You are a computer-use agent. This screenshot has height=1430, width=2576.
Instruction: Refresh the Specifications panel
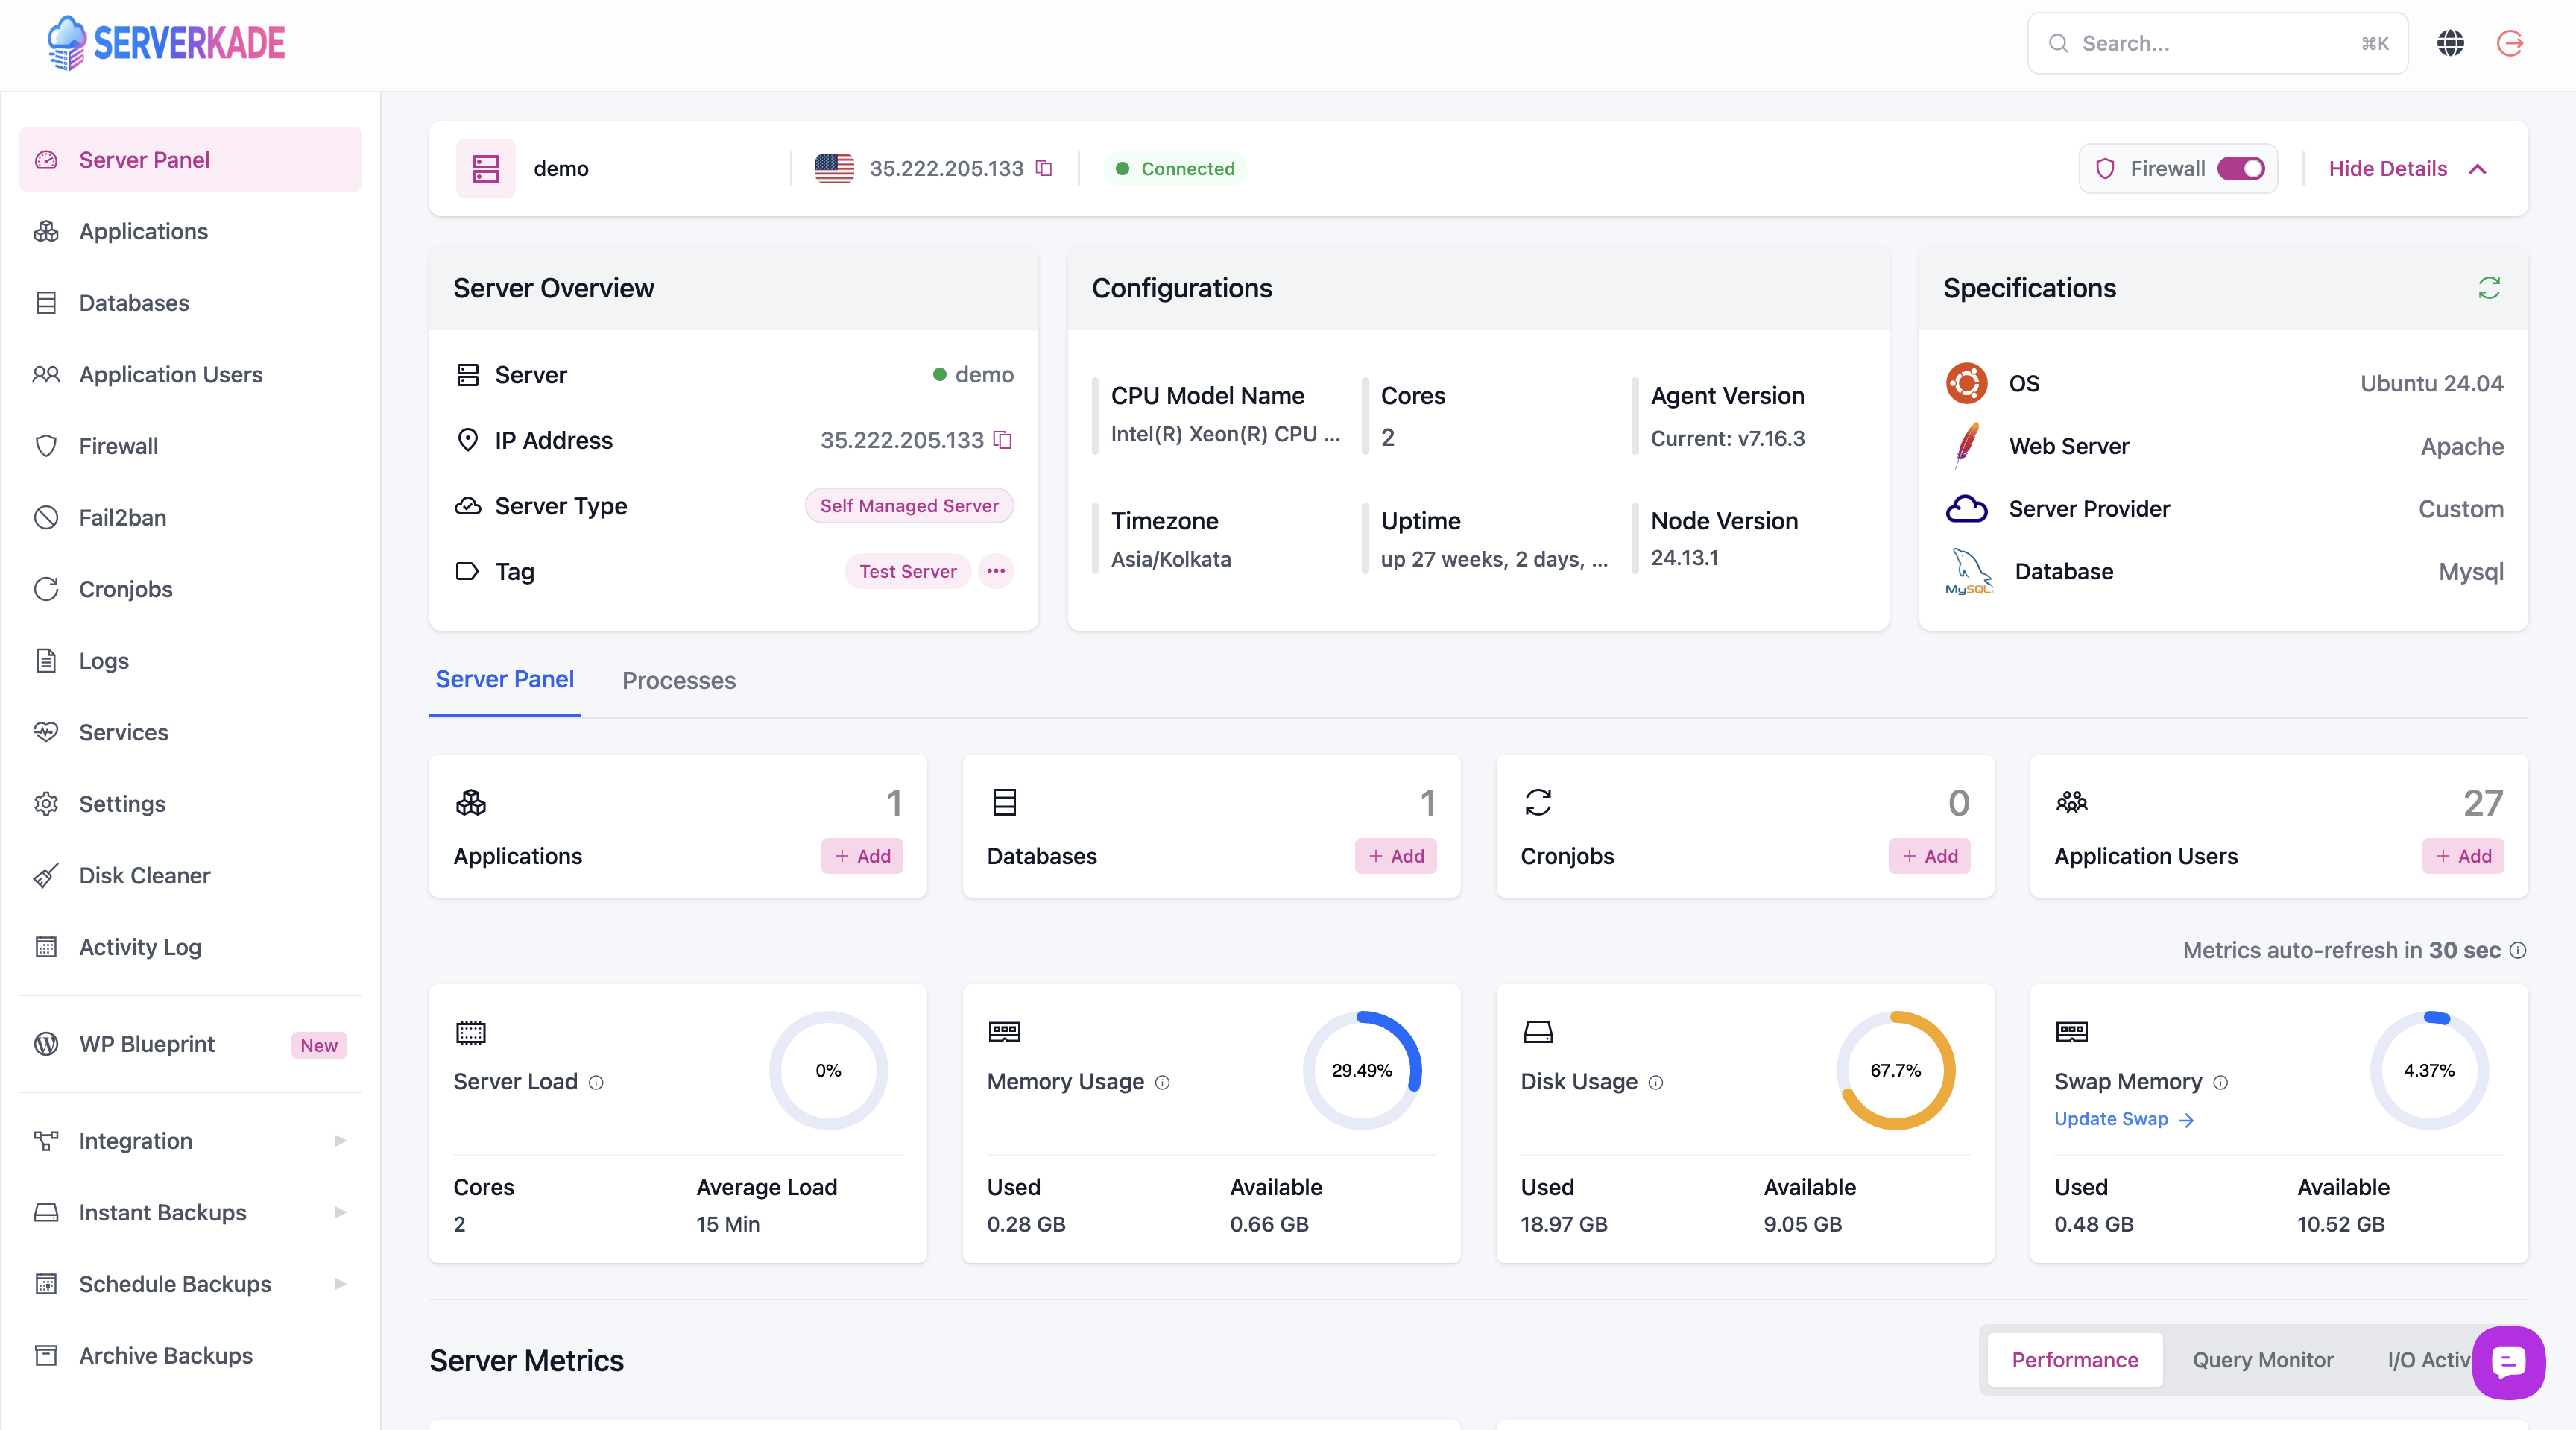2489,288
